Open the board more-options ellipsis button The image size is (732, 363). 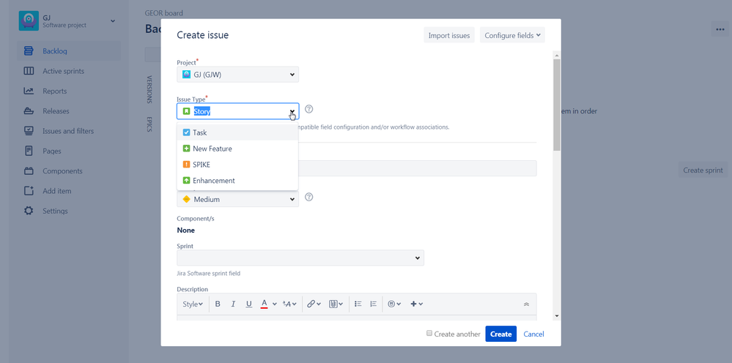[720, 29]
